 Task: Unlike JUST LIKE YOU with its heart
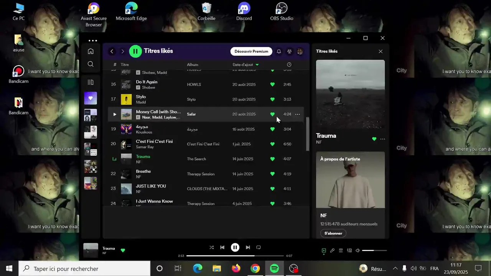pos(272,189)
